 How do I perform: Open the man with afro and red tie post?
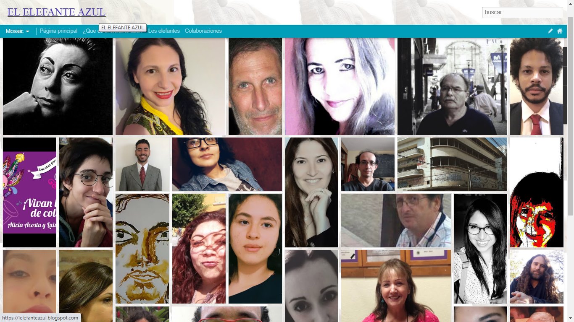pyautogui.click(x=537, y=86)
